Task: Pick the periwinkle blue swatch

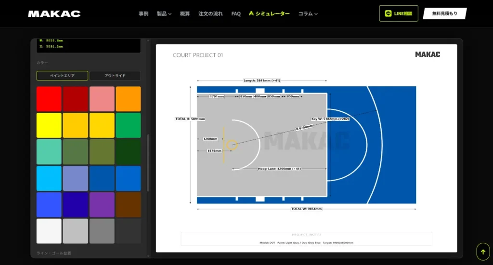Action: (76, 178)
